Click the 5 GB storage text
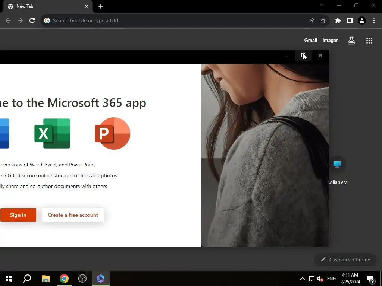This screenshot has height=286, width=382. point(59,176)
